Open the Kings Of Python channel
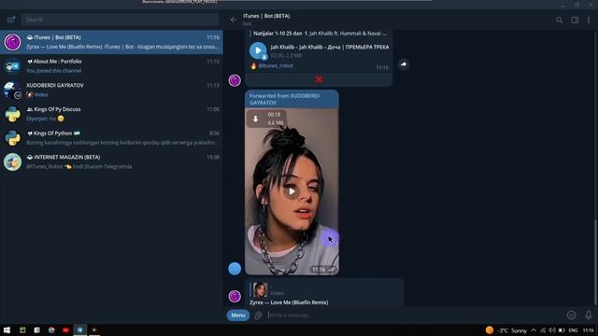The image size is (598, 336). [x=111, y=138]
